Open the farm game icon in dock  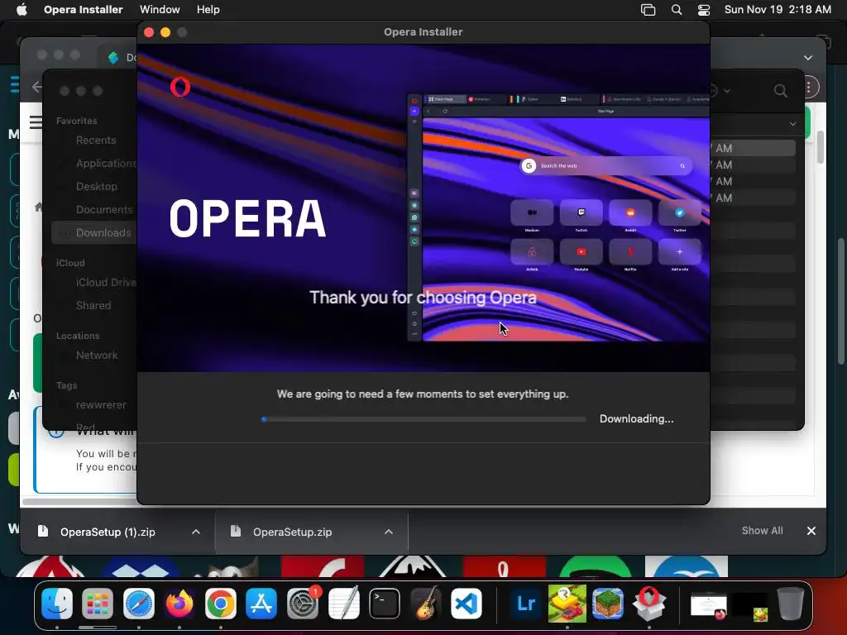click(567, 603)
